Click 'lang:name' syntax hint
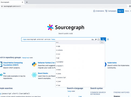This screenshot has width=131, height=97. pos(71,91)
